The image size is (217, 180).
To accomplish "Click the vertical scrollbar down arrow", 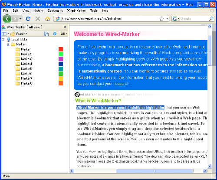I will [x=210, y=166].
